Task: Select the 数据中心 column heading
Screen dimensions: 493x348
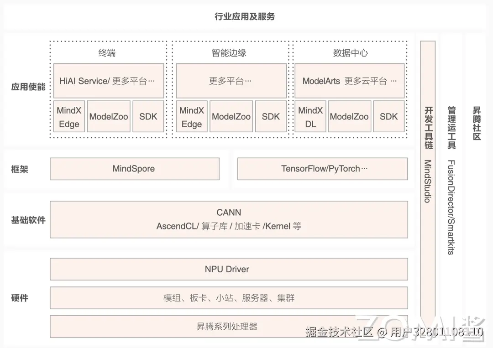Action: tap(350, 53)
